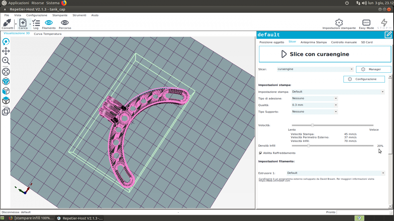The image size is (394, 221).
Task: Open the Slicer tab
Action: coord(292,42)
